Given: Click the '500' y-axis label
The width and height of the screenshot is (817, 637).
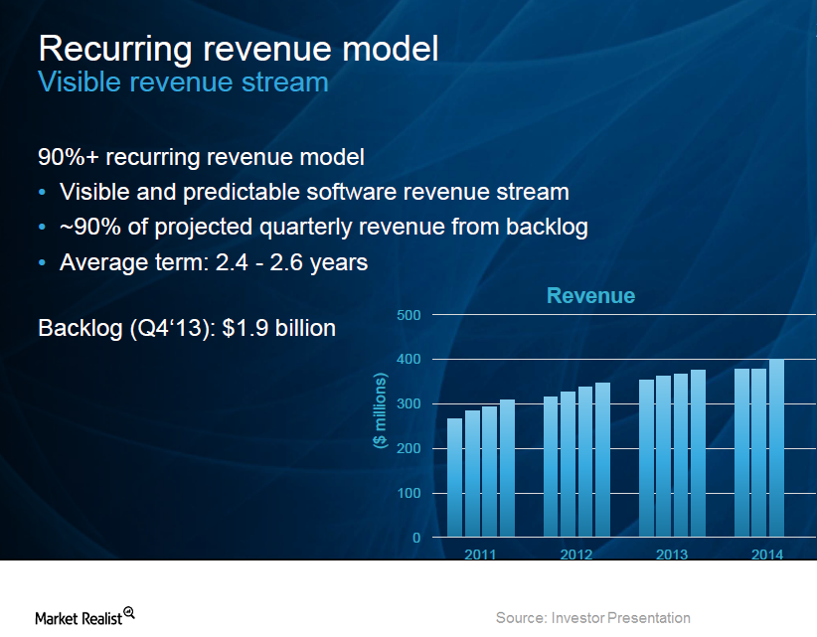Looking at the screenshot, I should (x=408, y=315).
